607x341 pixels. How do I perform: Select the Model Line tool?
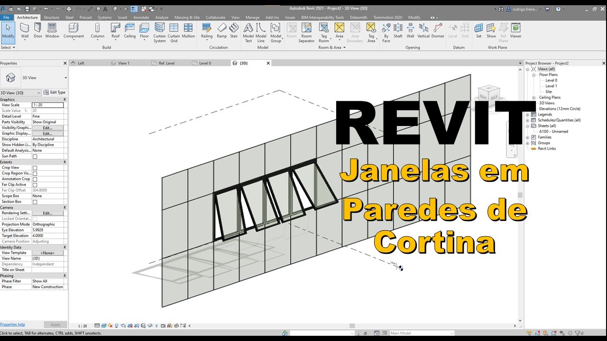pyautogui.click(x=261, y=32)
